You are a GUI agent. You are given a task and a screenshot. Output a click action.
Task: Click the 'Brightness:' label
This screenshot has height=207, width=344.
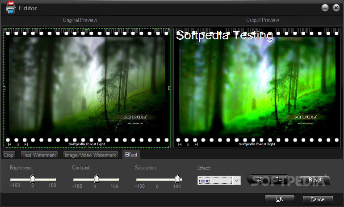(21, 168)
